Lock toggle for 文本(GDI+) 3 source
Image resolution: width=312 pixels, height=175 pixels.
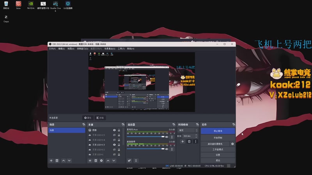click(x=119, y=145)
